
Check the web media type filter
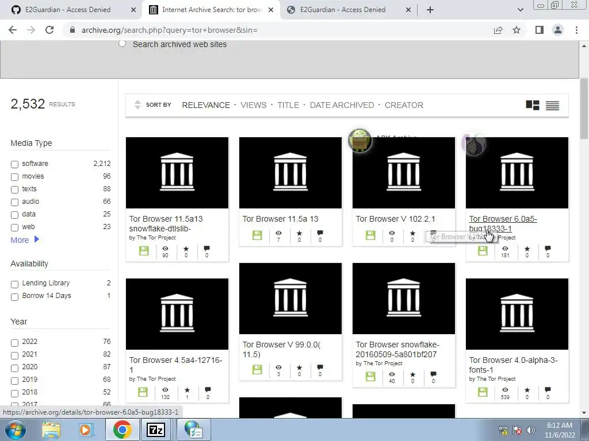click(14, 227)
